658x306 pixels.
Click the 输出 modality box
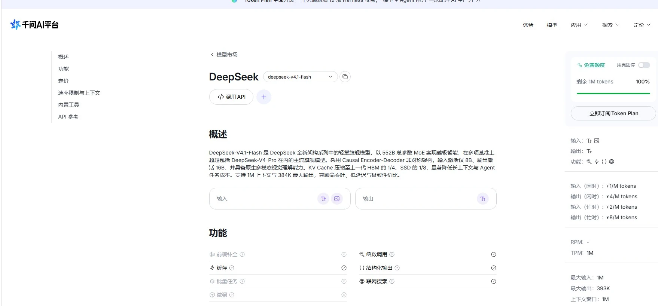426,199
